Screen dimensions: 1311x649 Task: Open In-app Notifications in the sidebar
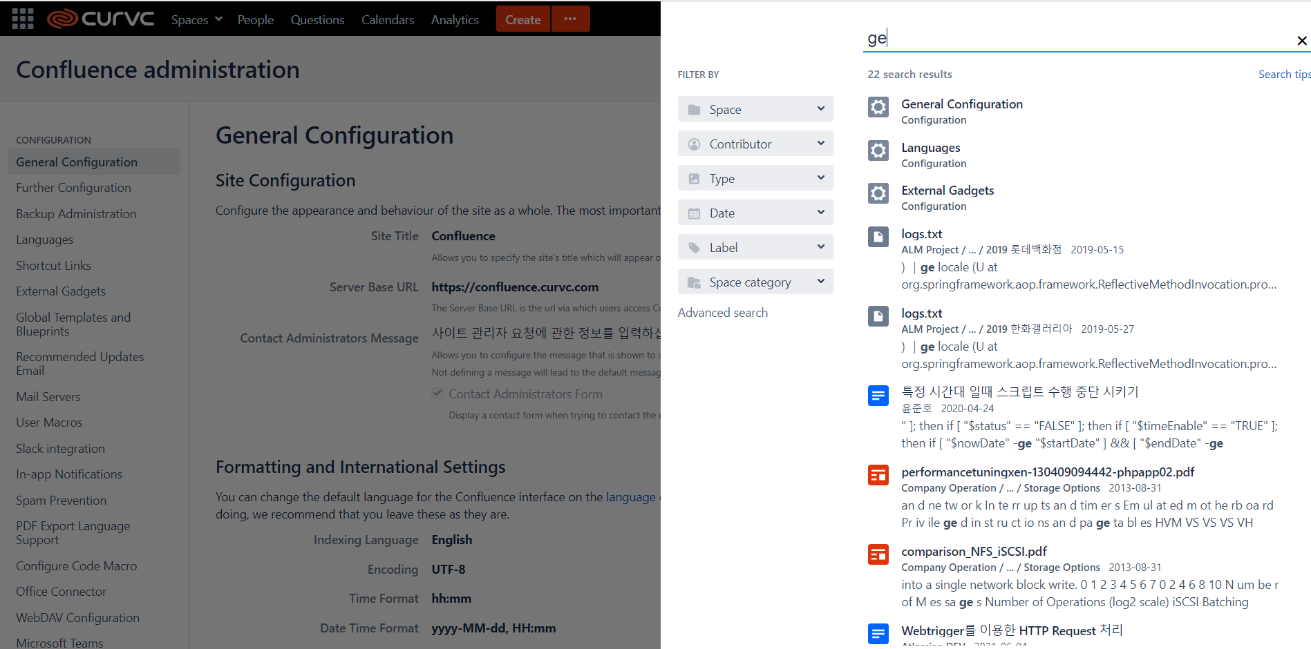click(69, 474)
